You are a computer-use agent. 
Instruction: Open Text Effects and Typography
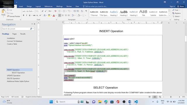coord(45,15)
